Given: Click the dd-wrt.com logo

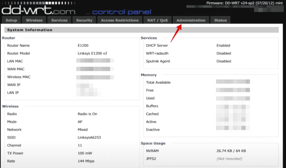Looking at the screenshot, I should [38, 10].
